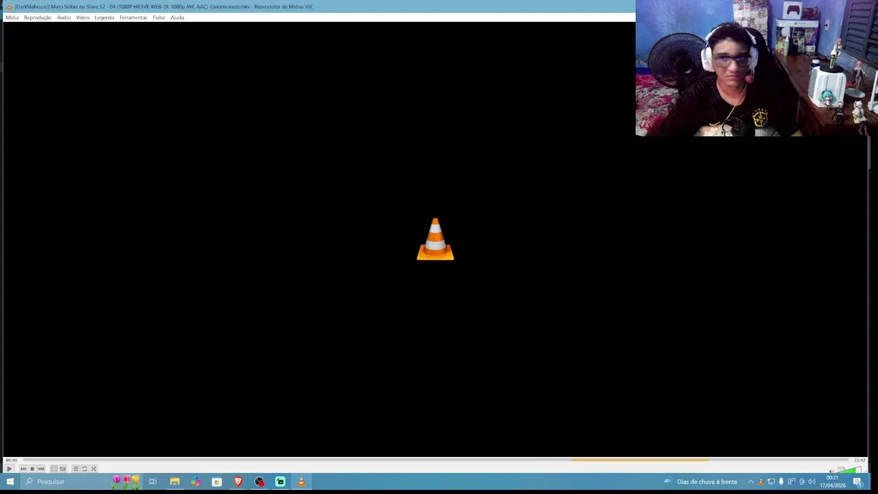Skip to next media item
878x494 pixels.
41,469
